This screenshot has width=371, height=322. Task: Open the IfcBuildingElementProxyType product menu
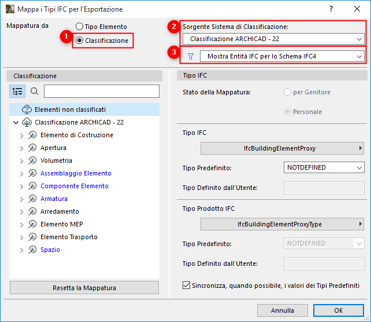[x=283, y=224]
